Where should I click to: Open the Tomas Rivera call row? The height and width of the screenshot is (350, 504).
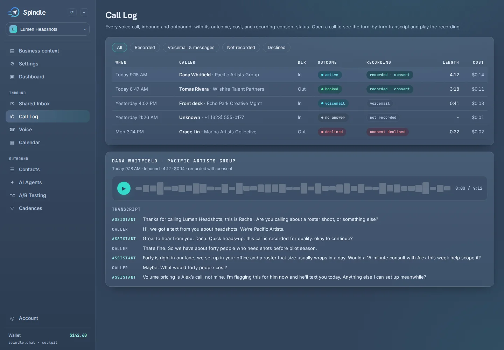point(300,89)
